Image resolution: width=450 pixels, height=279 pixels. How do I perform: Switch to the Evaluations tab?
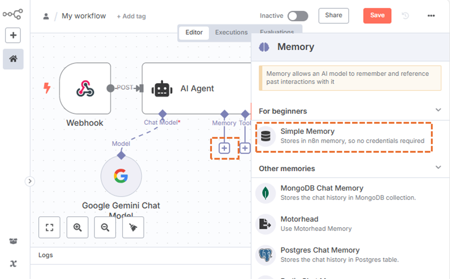pyautogui.click(x=277, y=32)
